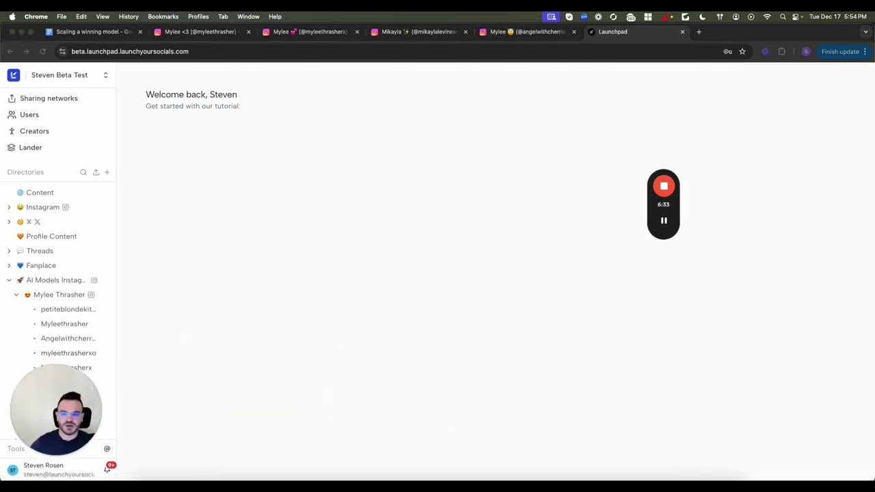Stop the screen recording with red button
875x492 pixels.
coord(663,186)
